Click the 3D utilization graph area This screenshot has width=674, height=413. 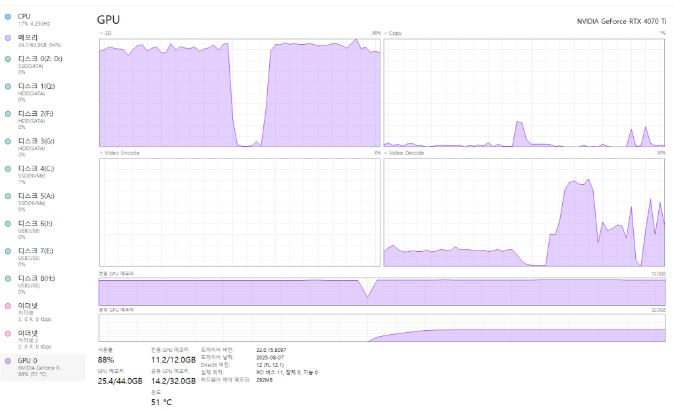tap(240, 92)
